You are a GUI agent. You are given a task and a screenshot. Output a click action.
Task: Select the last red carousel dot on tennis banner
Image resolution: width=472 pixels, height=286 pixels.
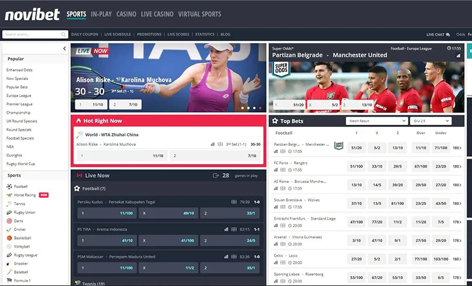260,108
